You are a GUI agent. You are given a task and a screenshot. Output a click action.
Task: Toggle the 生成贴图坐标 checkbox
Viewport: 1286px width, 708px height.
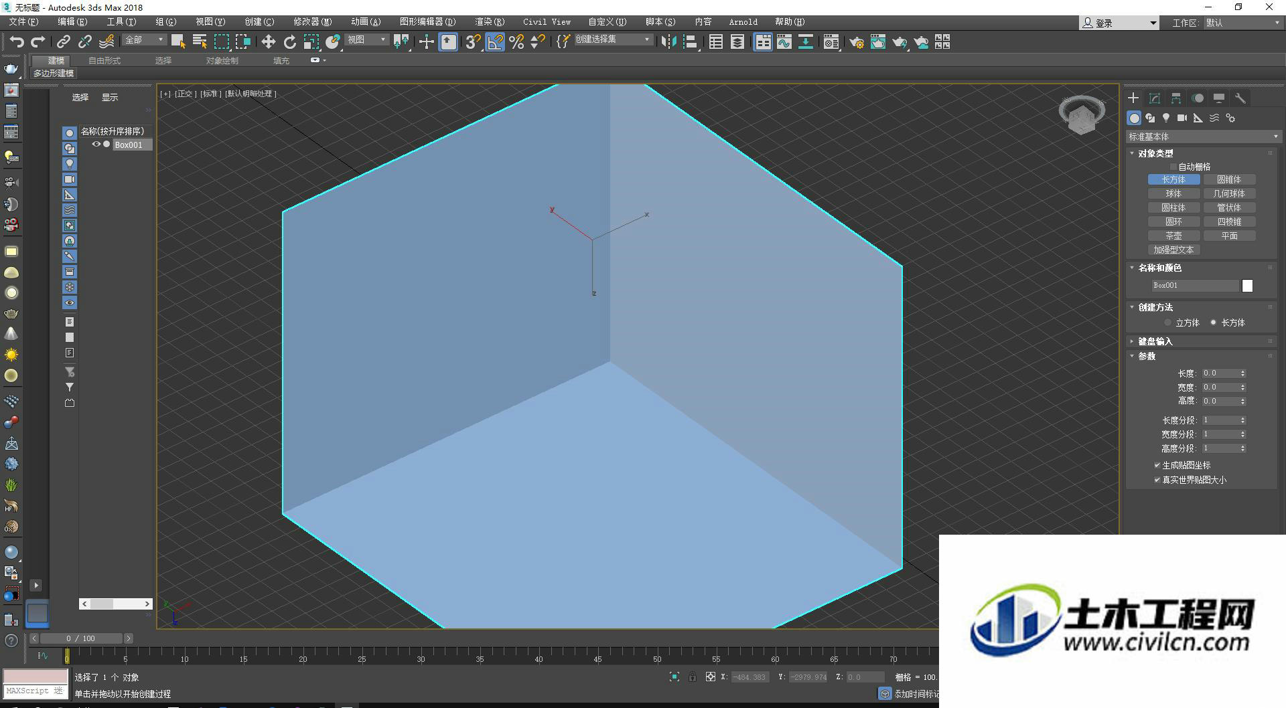[1157, 465]
